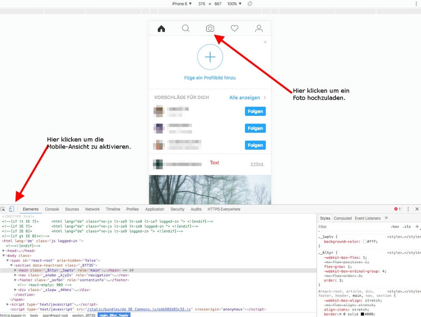Expand the head element node
The height and width of the screenshot is (317, 421).
pos(4,250)
